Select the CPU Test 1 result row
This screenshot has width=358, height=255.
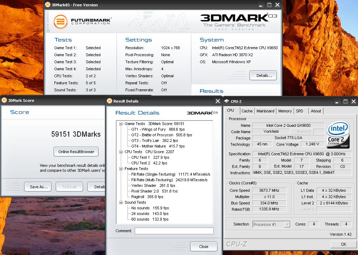150,157
